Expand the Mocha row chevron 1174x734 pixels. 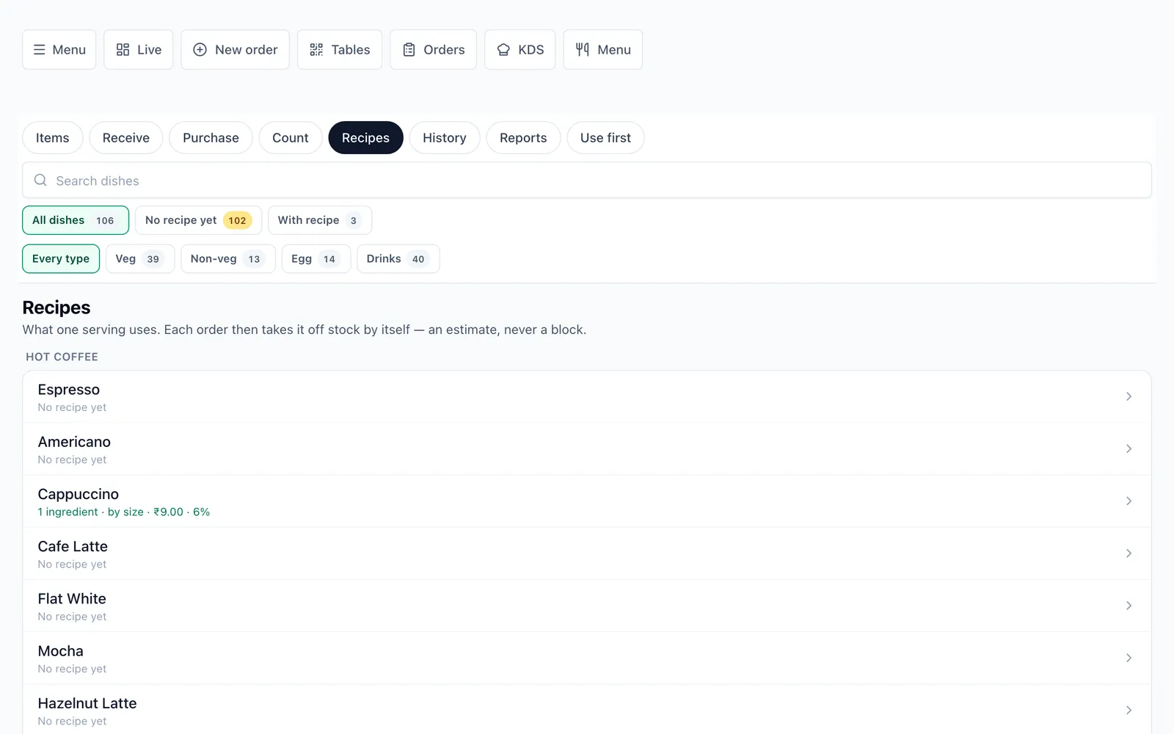tap(1129, 658)
